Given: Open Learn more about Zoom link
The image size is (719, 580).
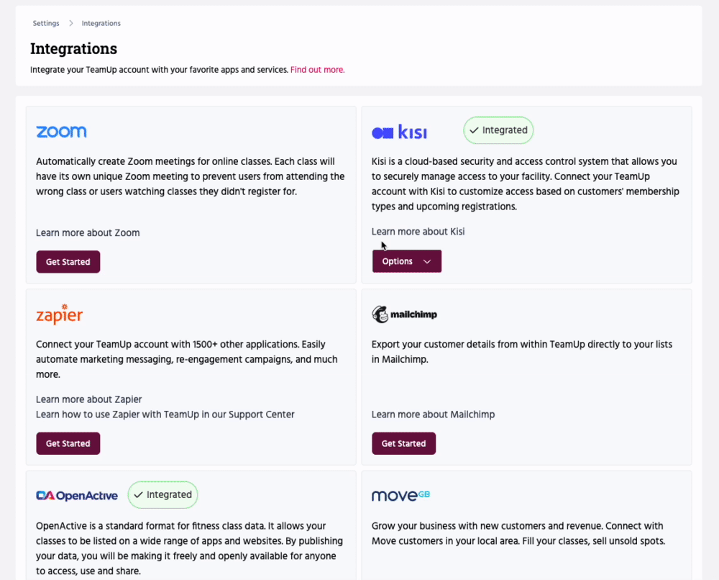Looking at the screenshot, I should (88, 232).
